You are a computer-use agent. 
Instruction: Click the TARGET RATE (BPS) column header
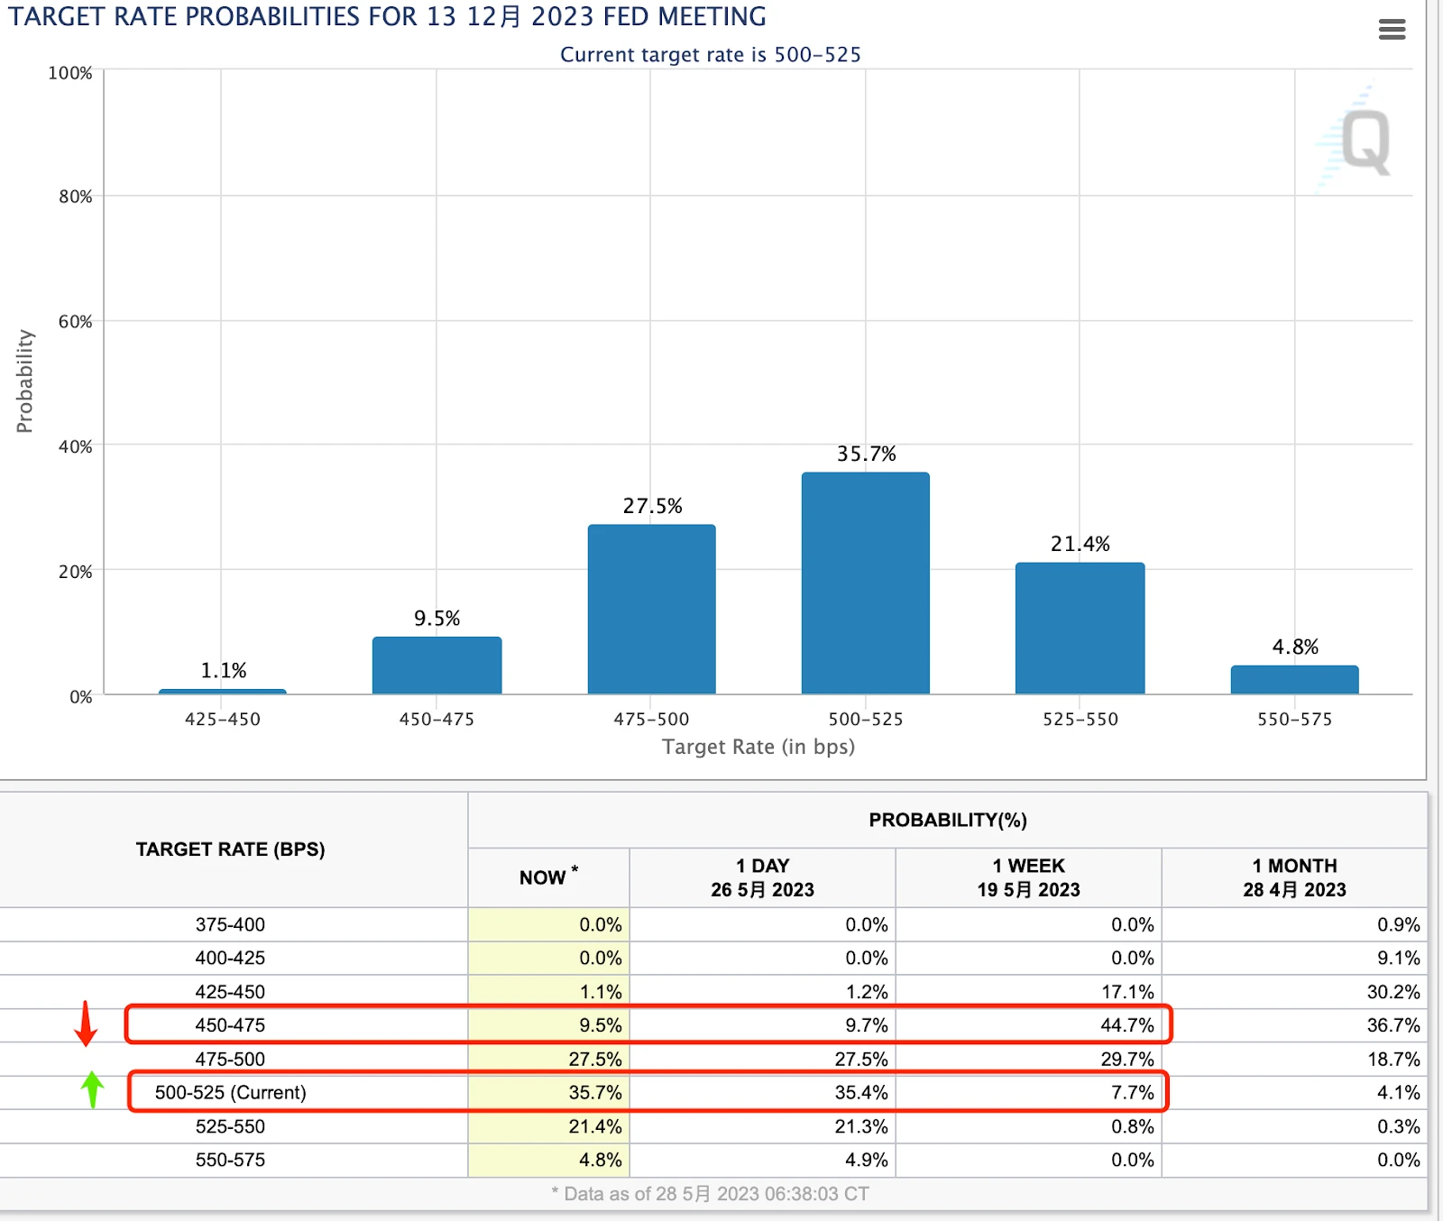[231, 849]
